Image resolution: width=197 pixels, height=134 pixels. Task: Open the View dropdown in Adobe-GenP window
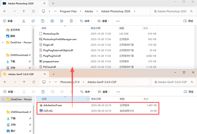(104, 92)
